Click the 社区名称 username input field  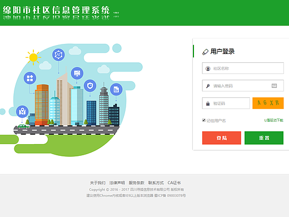243,68
